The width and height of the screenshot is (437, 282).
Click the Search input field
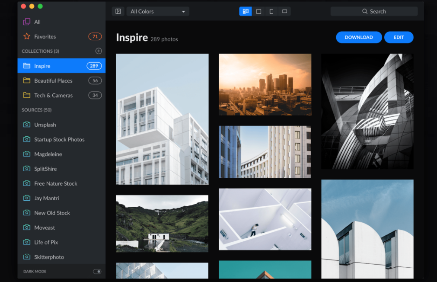pos(374,11)
